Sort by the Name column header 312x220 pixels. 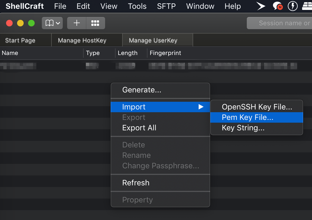point(41,53)
